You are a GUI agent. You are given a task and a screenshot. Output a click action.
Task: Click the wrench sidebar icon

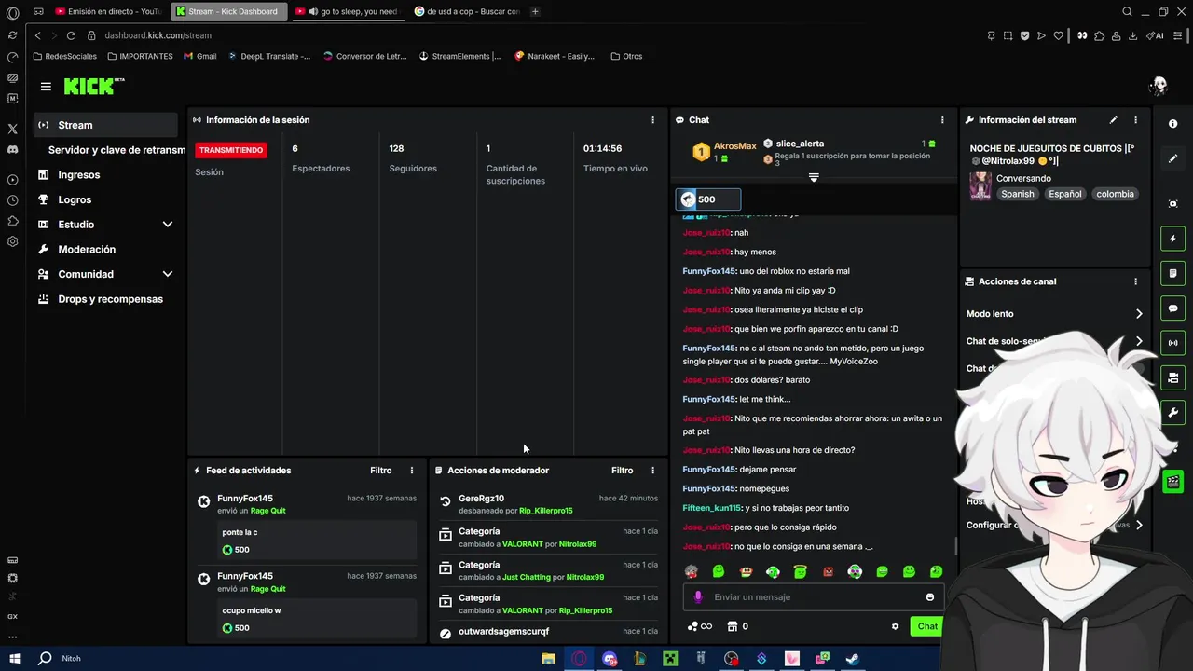click(x=1173, y=412)
